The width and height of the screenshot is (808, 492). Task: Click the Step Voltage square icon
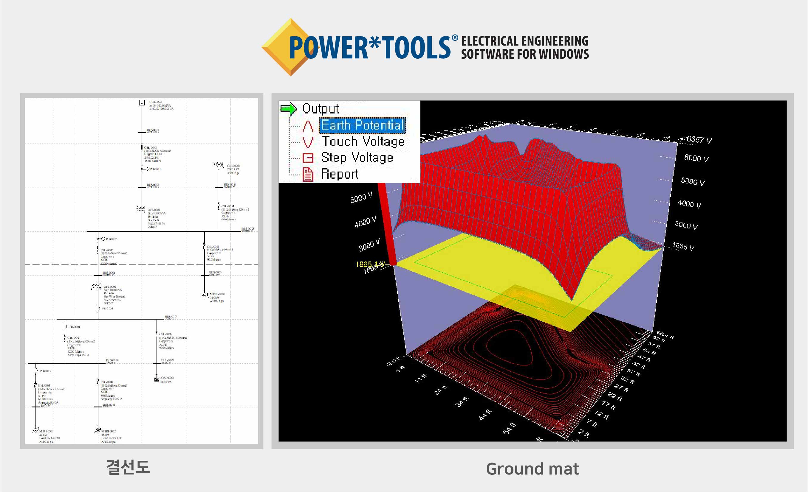[x=308, y=158]
